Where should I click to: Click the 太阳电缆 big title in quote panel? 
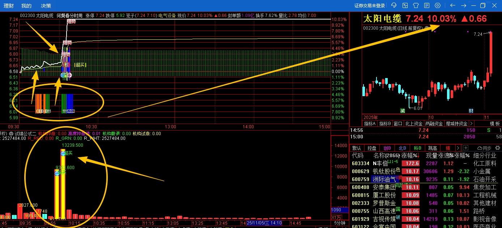pos(383,19)
